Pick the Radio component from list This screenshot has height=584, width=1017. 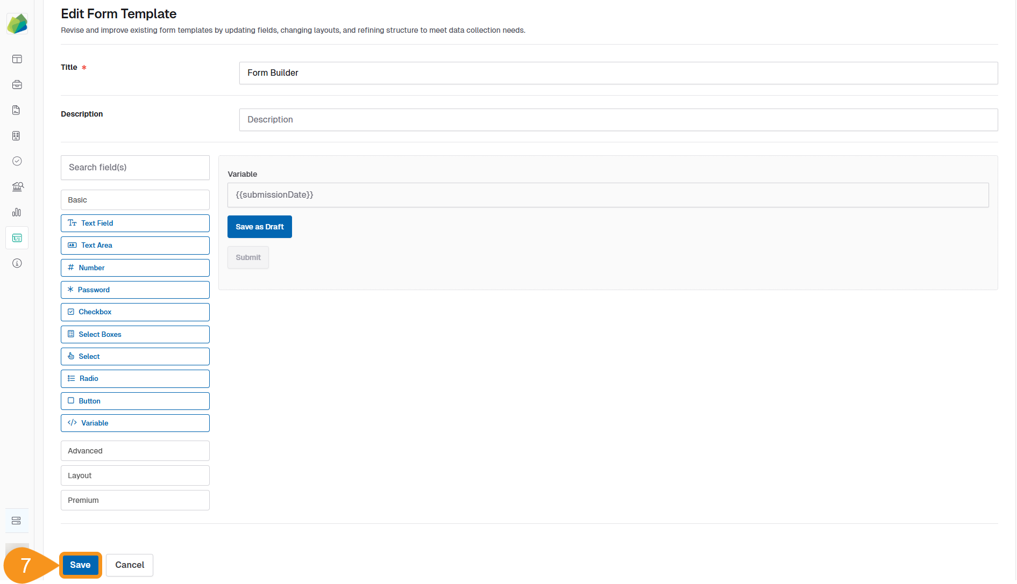click(x=135, y=379)
